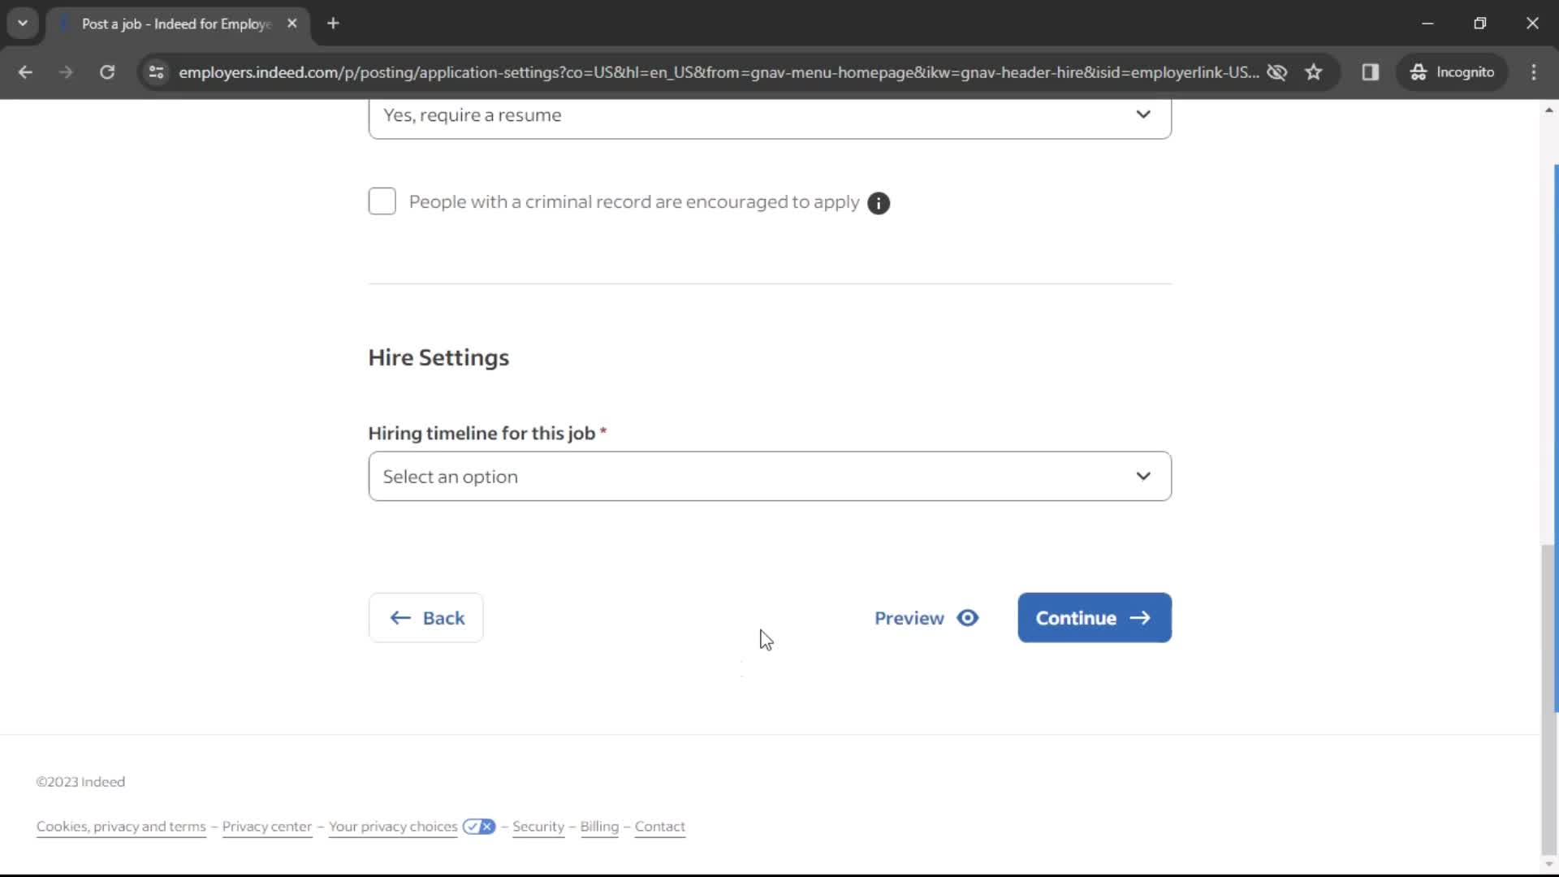Click the Back navigation arrow icon
The image size is (1559, 877).
click(x=399, y=618)
